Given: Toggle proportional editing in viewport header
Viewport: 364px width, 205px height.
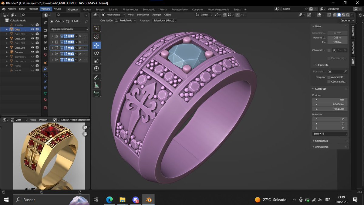Looking at the screenshot, I should coord(238,15).
